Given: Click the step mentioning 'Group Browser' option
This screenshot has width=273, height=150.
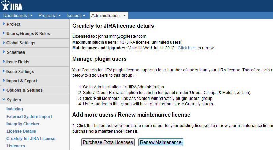Looking at the screenshot, I should [x=167, y=93].
